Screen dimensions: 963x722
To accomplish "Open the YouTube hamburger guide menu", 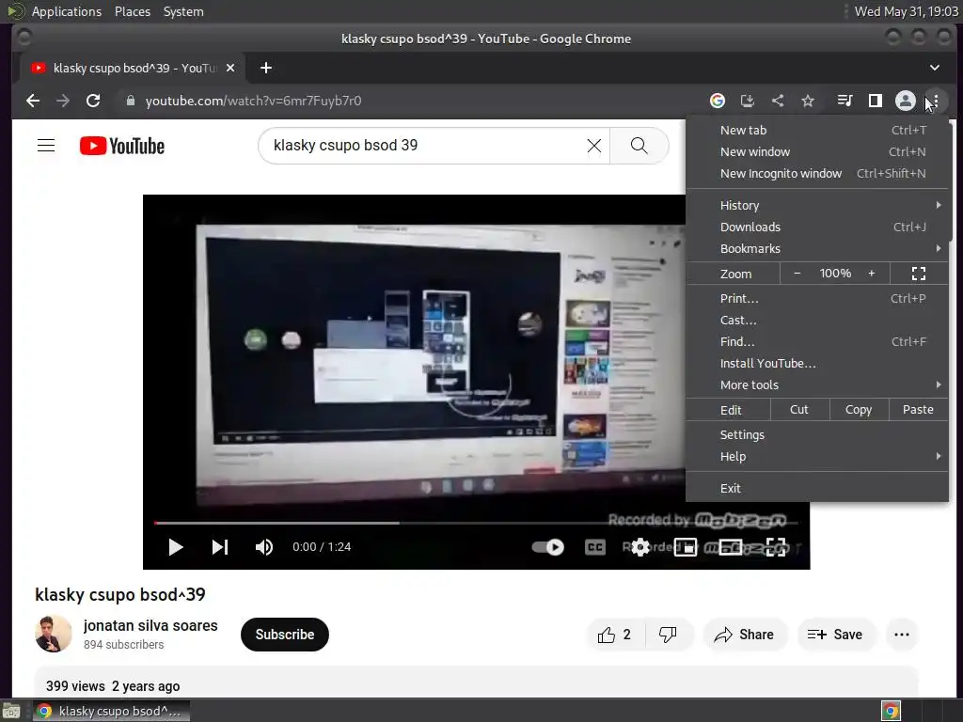I will pos(46,146).
